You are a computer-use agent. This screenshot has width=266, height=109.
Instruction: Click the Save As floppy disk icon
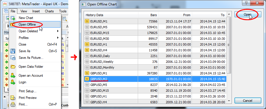point(13,51)
